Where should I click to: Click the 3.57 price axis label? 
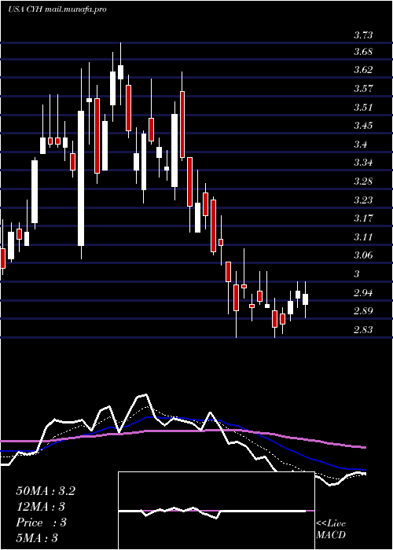pyautogui.click(x=363, y=88)
